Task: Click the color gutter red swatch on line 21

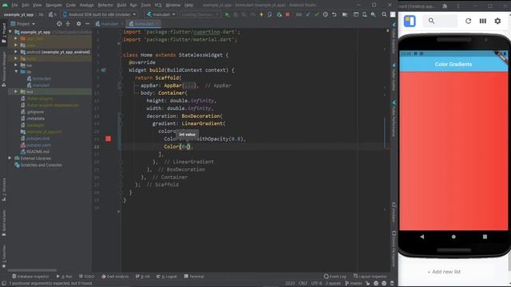Action: (x=109, y=139)
